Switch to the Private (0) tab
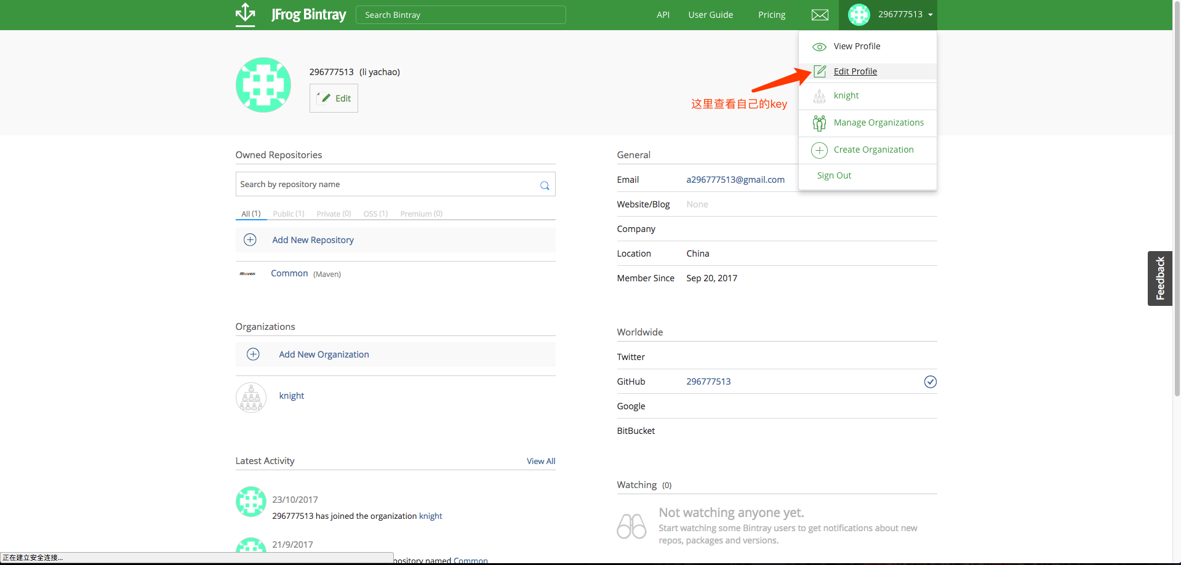The image size is (1181, 565). pos(334,214)
